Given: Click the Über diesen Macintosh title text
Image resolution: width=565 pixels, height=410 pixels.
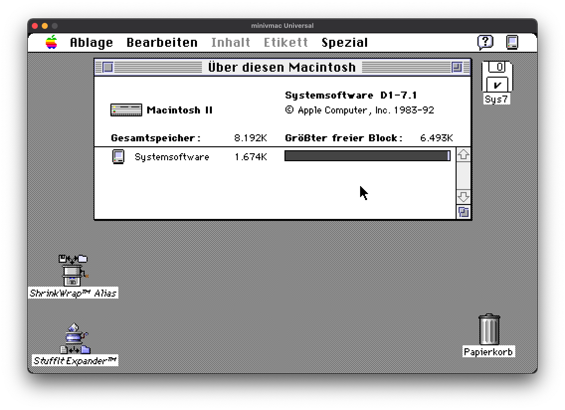Looking at the screenshot, I should pos(282,68).
